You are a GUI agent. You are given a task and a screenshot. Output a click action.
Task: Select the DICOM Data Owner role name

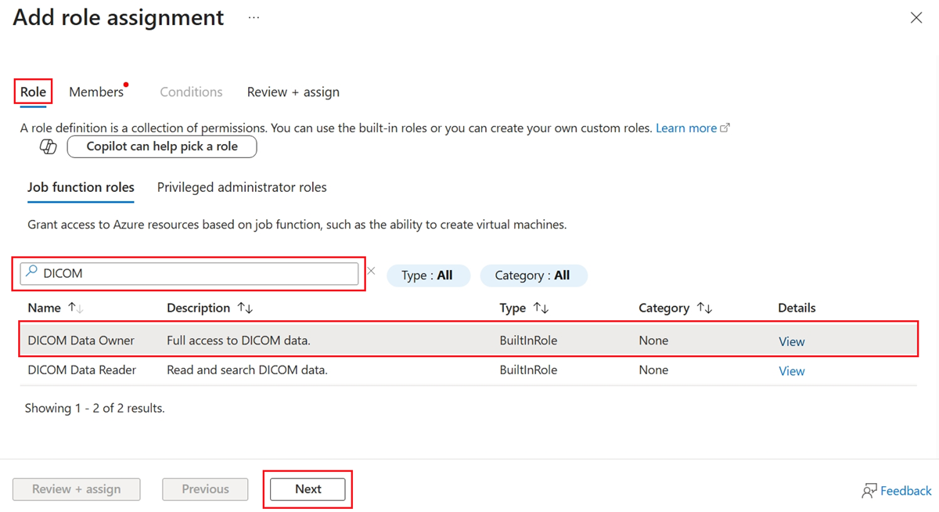click(x=81, y=341)
